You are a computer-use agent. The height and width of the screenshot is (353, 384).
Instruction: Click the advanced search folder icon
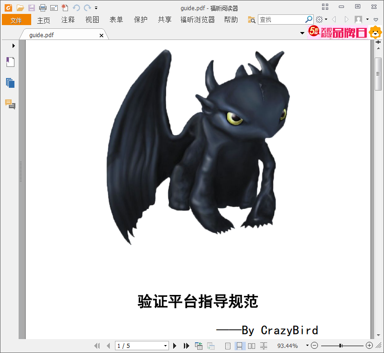pos(251,20)
